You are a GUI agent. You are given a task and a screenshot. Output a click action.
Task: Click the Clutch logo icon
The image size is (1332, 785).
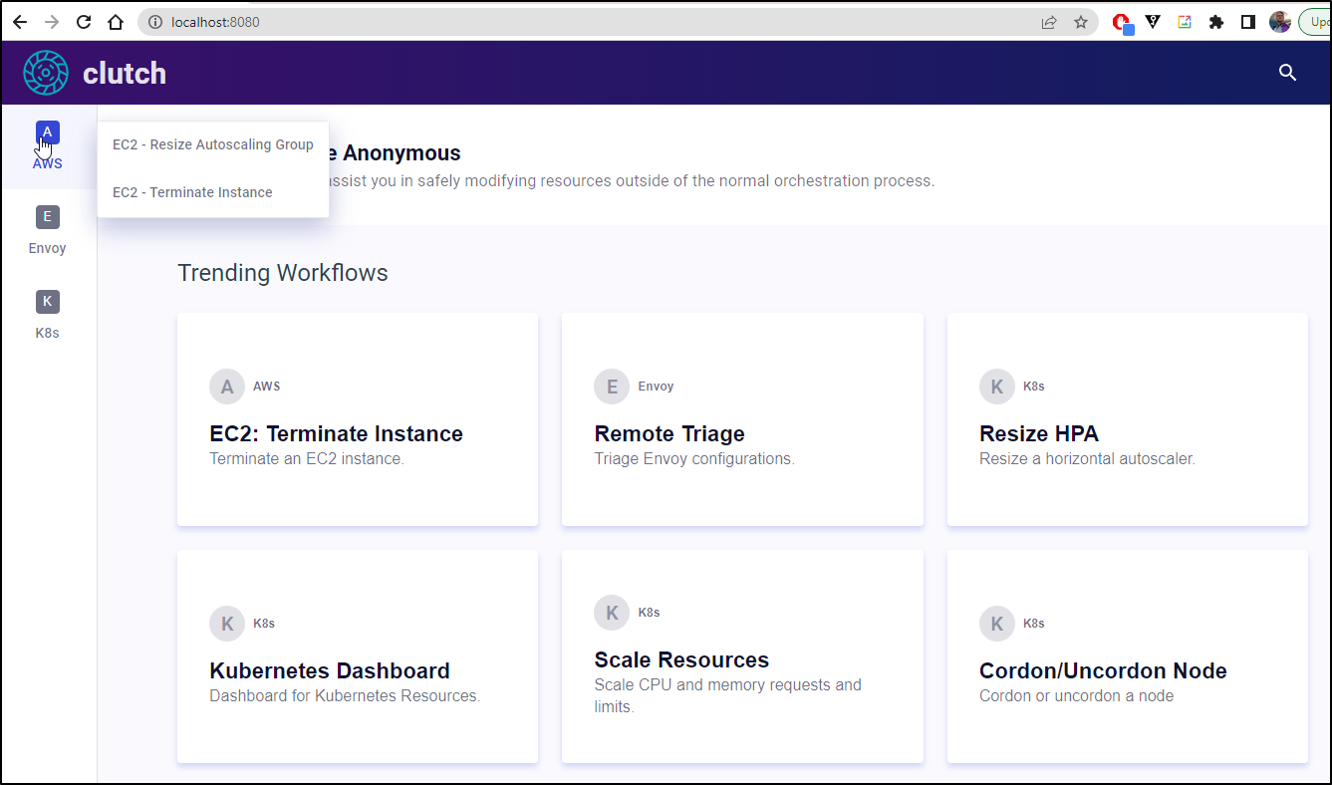point(46,73)
